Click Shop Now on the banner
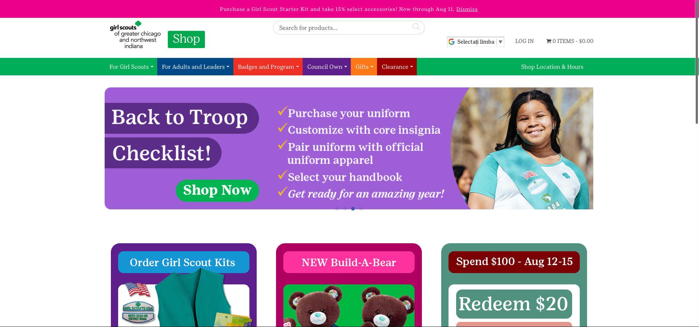Screen dimensions: 699x327 pos(217,190)
